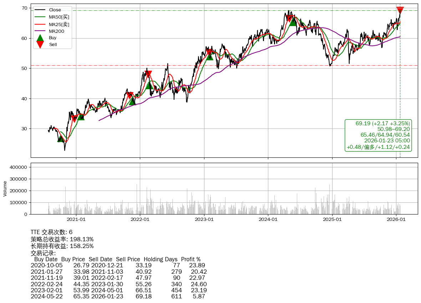Select the May 2024 green Buy marker

pos(293,22)
